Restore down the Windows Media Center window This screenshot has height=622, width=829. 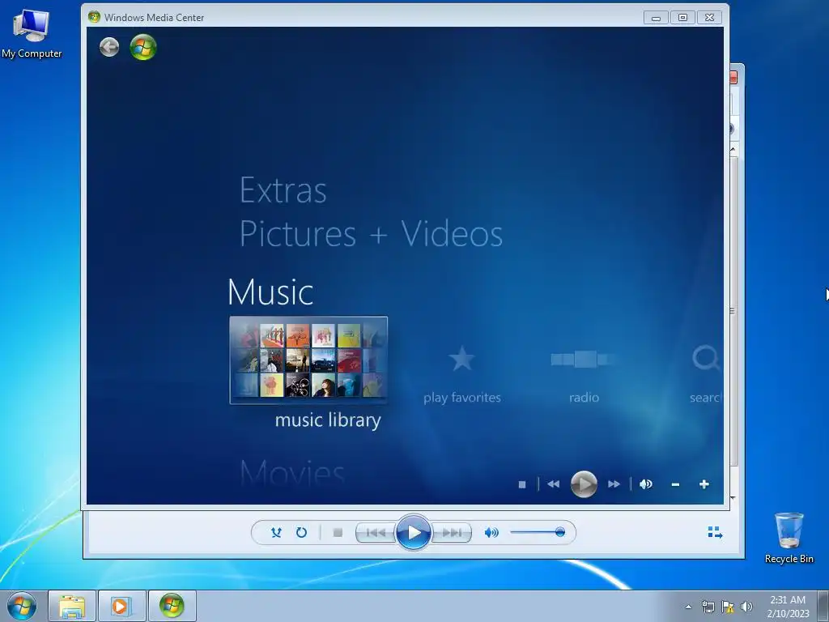coord(683,18)
